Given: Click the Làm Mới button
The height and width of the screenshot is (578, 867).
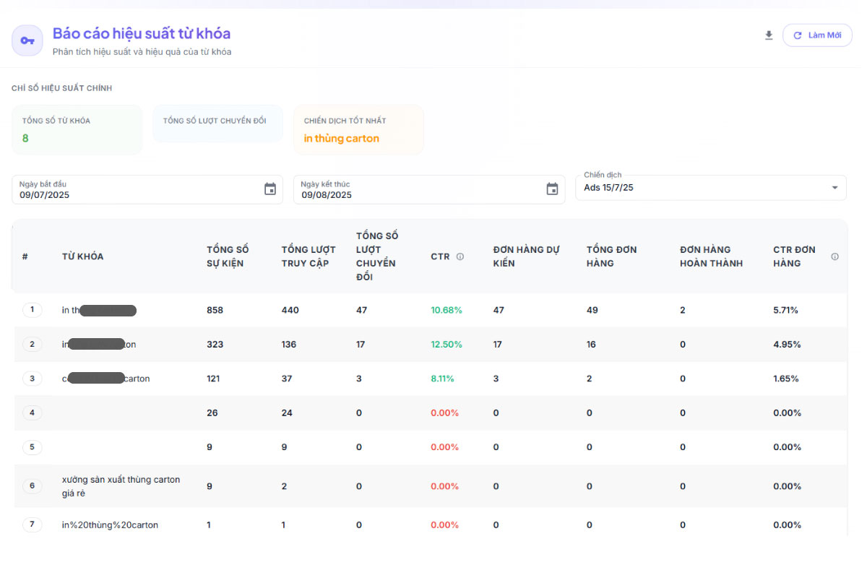Looking at the screenshot, I should [817, 35].
